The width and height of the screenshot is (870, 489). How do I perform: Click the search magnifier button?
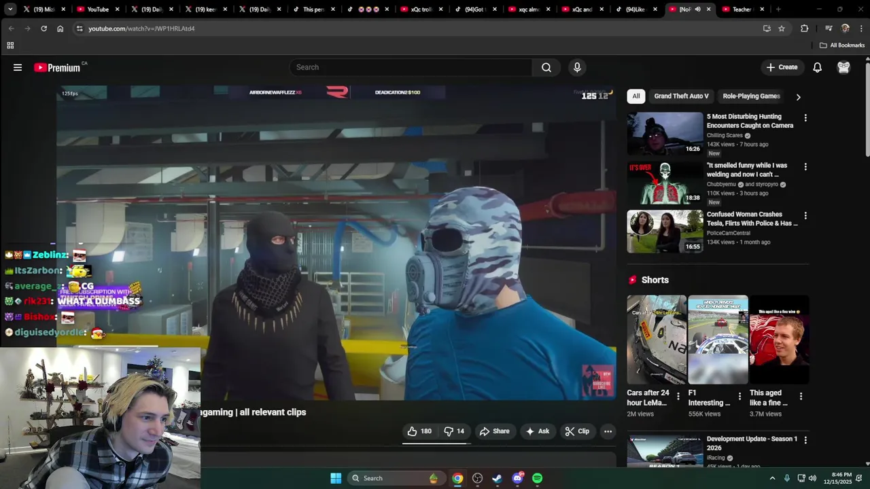click(546, 67)
